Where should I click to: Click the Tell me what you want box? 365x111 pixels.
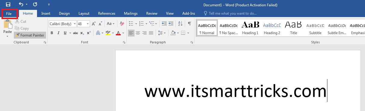tap(230, 13)
